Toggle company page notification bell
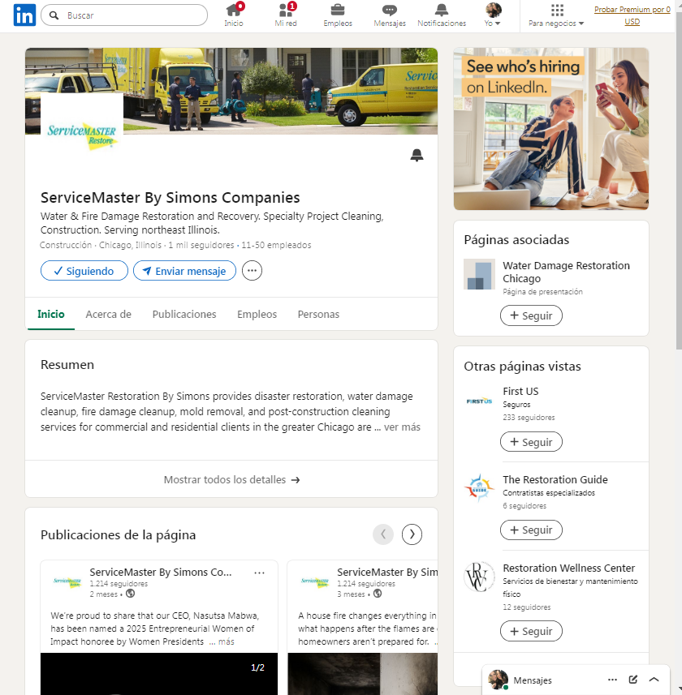 tap(417, 155)
